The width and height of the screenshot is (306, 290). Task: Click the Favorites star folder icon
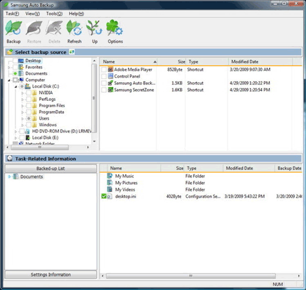[21, 67]
